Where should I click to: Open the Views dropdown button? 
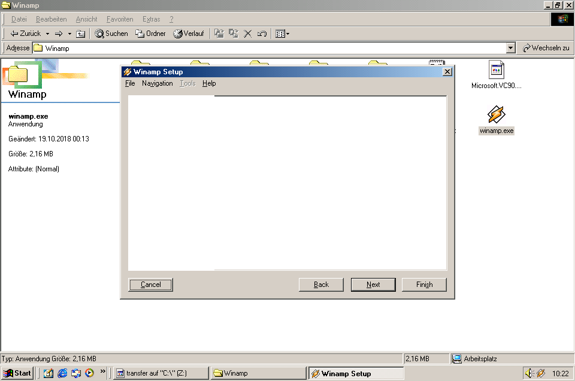coord(282,34)
